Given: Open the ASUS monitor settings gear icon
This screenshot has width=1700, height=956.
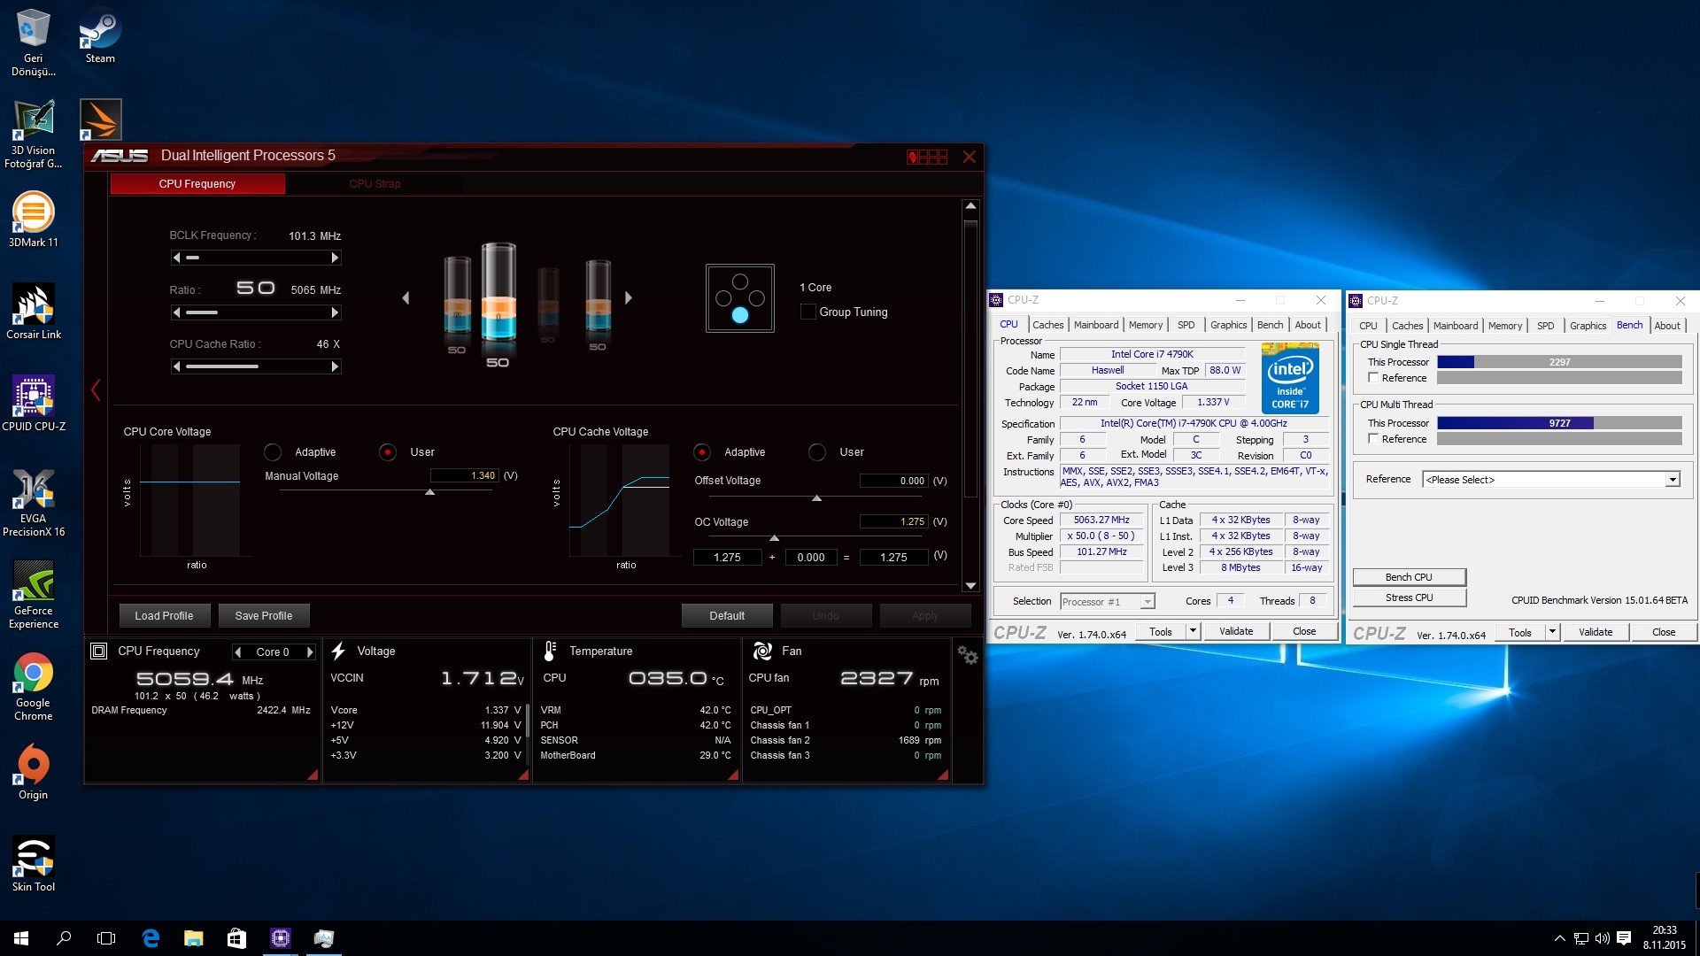Looking at the screenshot, I should click(968, 655).
